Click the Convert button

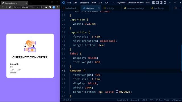click(x=13, y=73)
